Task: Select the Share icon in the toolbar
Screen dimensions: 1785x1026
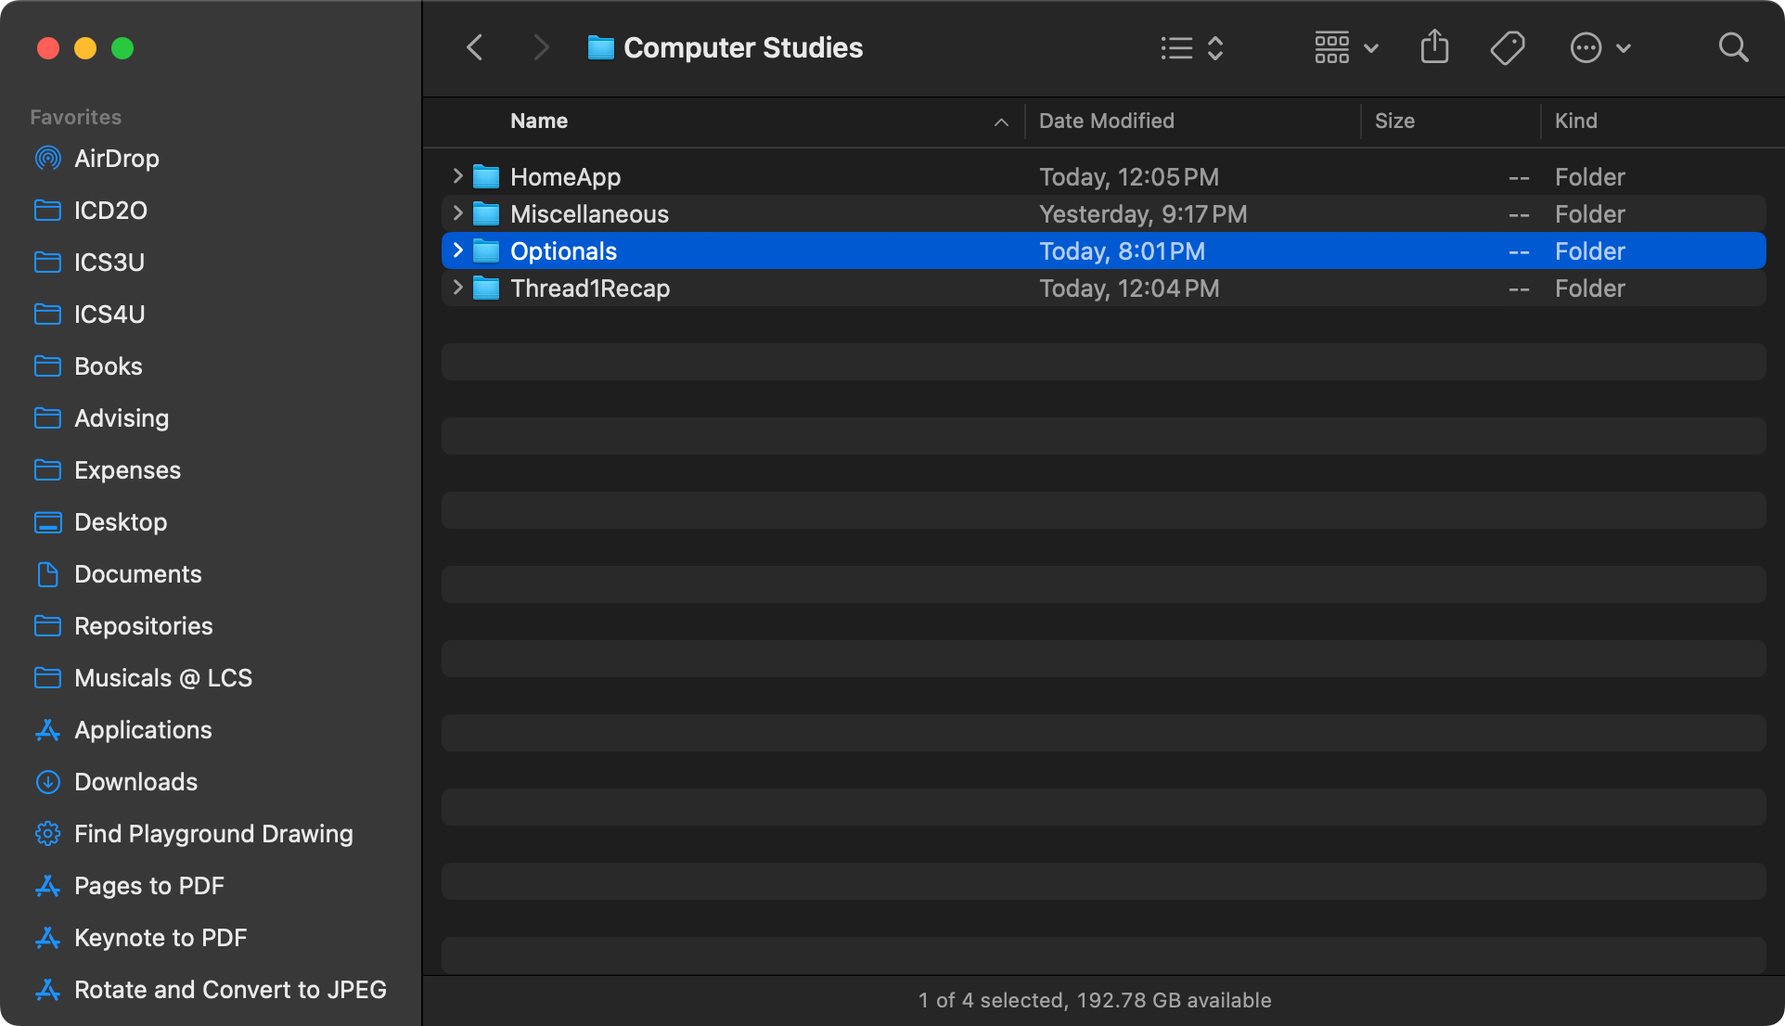Action: [x=1433, y=47]
